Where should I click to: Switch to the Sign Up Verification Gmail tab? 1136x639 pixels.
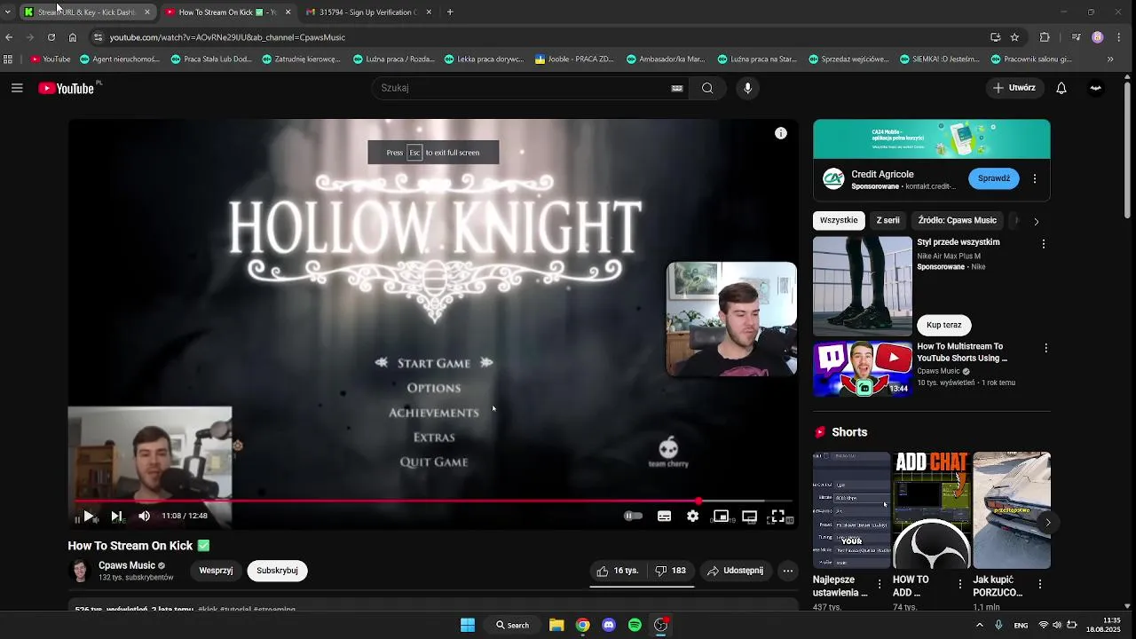[x=367, y=12]
